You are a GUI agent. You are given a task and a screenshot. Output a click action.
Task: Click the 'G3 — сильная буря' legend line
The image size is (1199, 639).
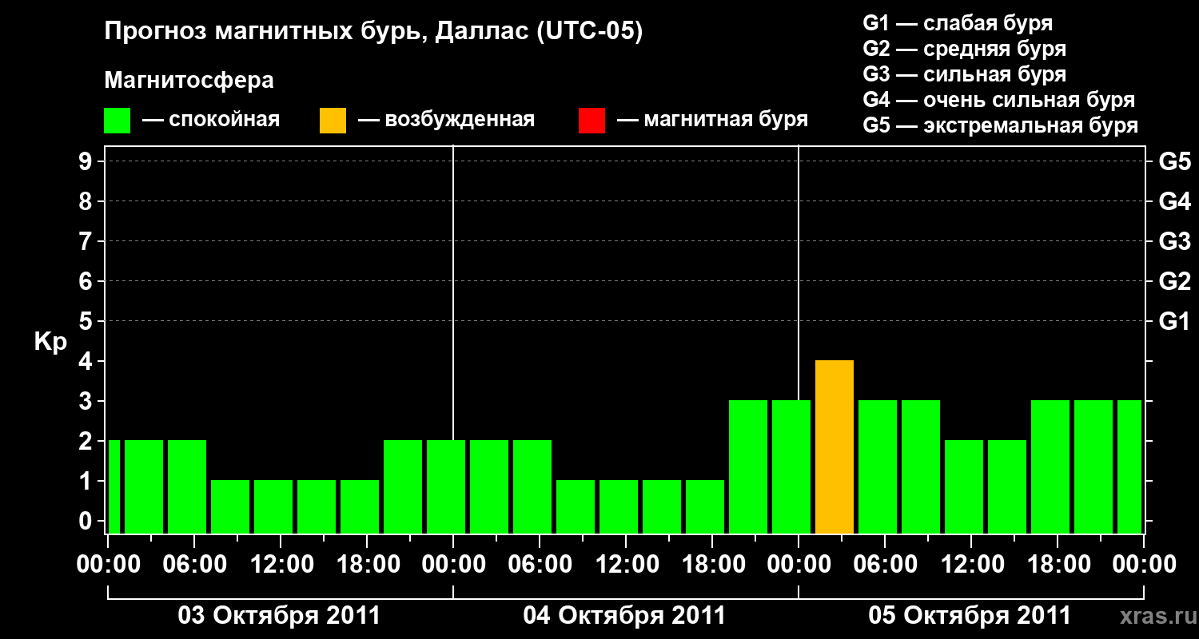964,74
